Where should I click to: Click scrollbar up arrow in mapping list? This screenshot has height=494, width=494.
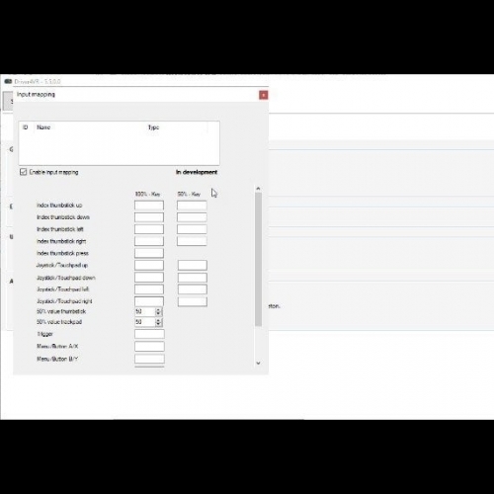(258, 189)
